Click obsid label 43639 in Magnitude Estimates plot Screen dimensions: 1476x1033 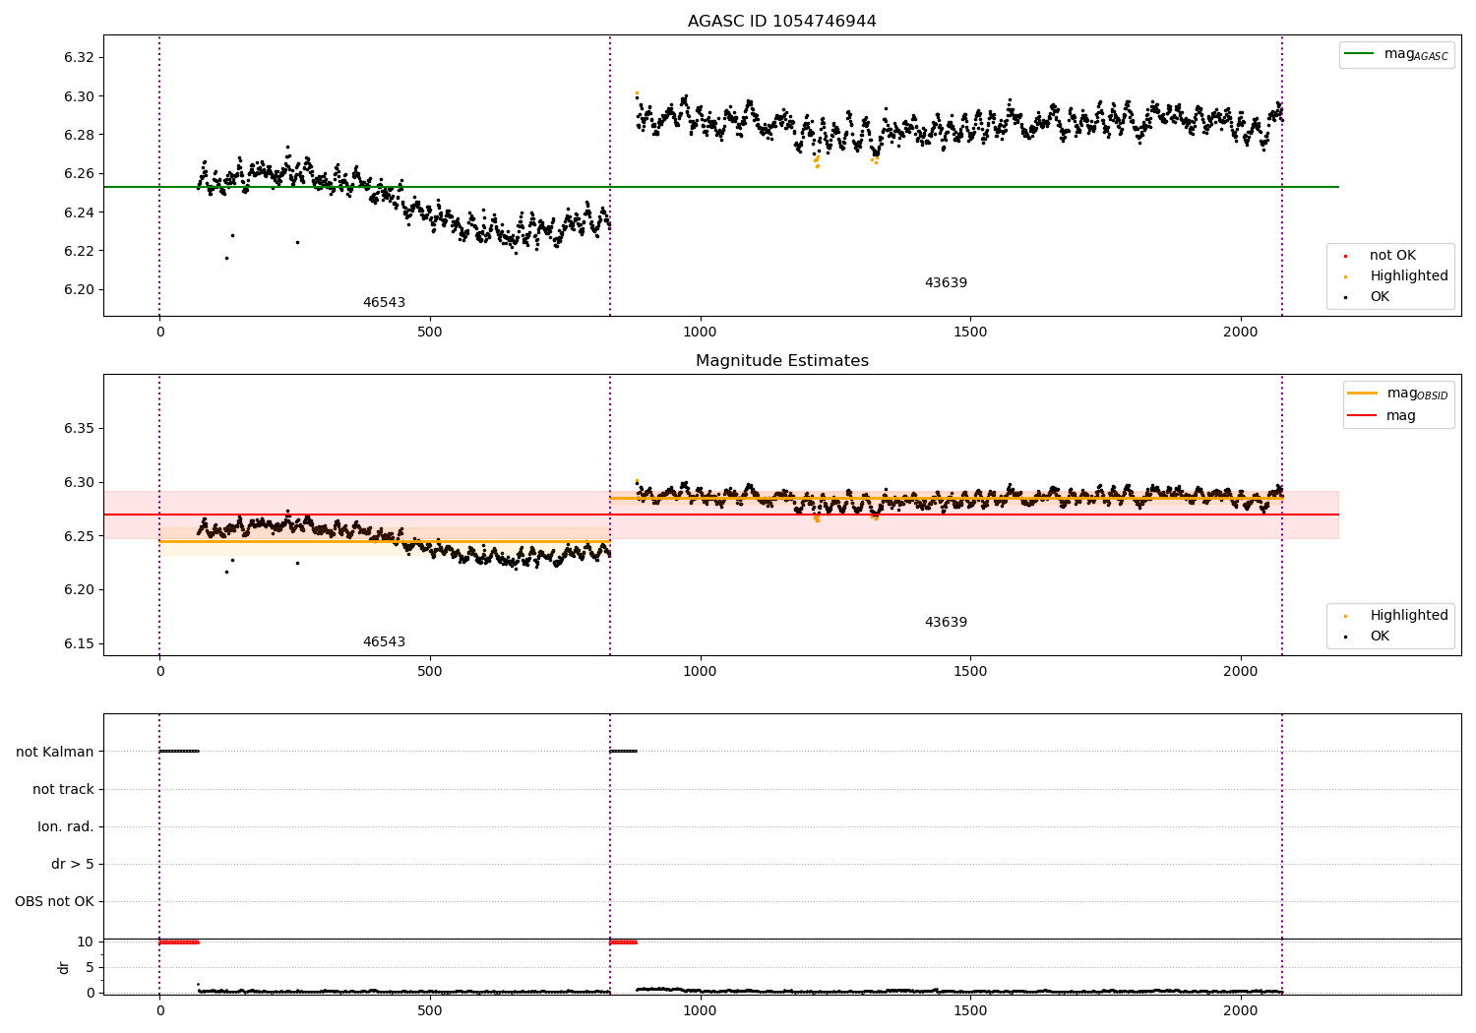(x=946, y=623)
